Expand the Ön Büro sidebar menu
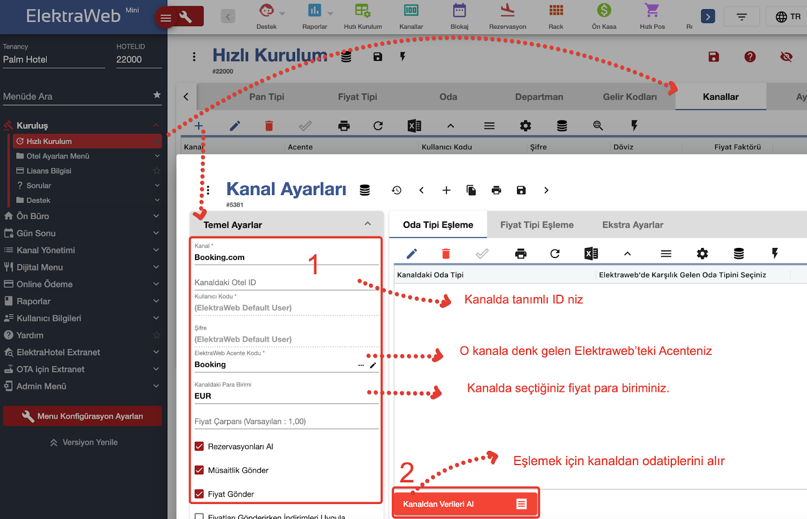The image size is (807, 519). (x=81, y=216)
